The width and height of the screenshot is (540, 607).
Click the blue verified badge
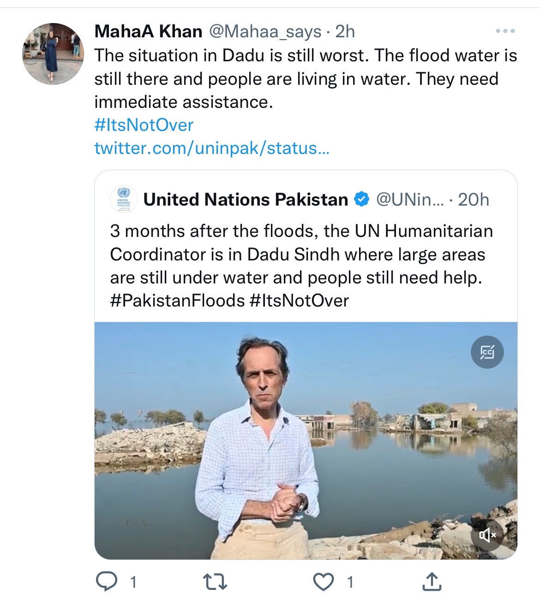[x=361, y=200]
